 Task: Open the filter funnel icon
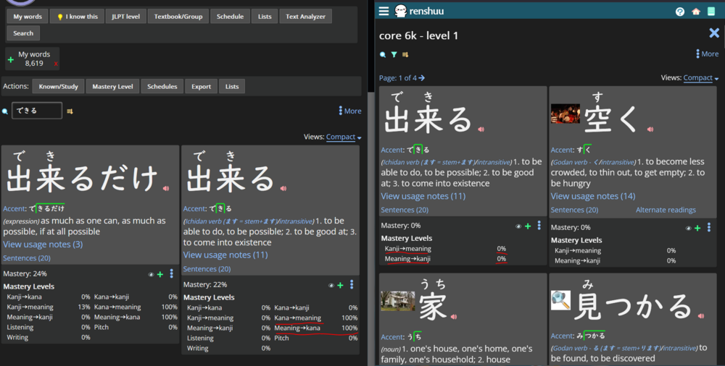click(x=394, y=54)
